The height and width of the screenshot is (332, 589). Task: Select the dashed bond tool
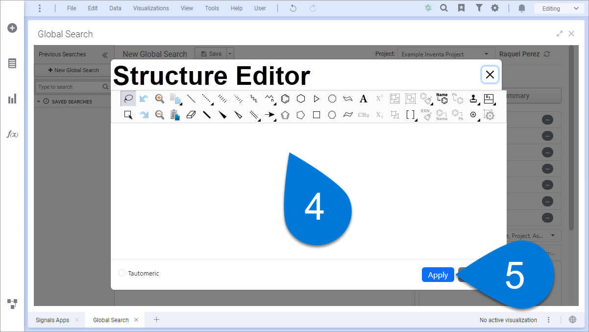point(207,99)
